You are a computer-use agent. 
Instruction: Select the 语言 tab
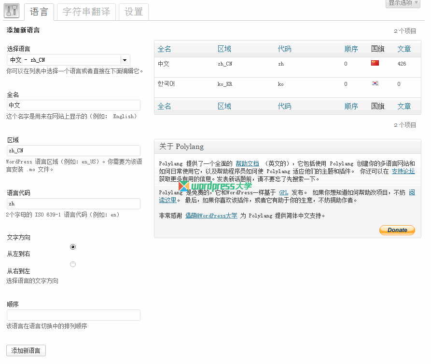(39, 12)
